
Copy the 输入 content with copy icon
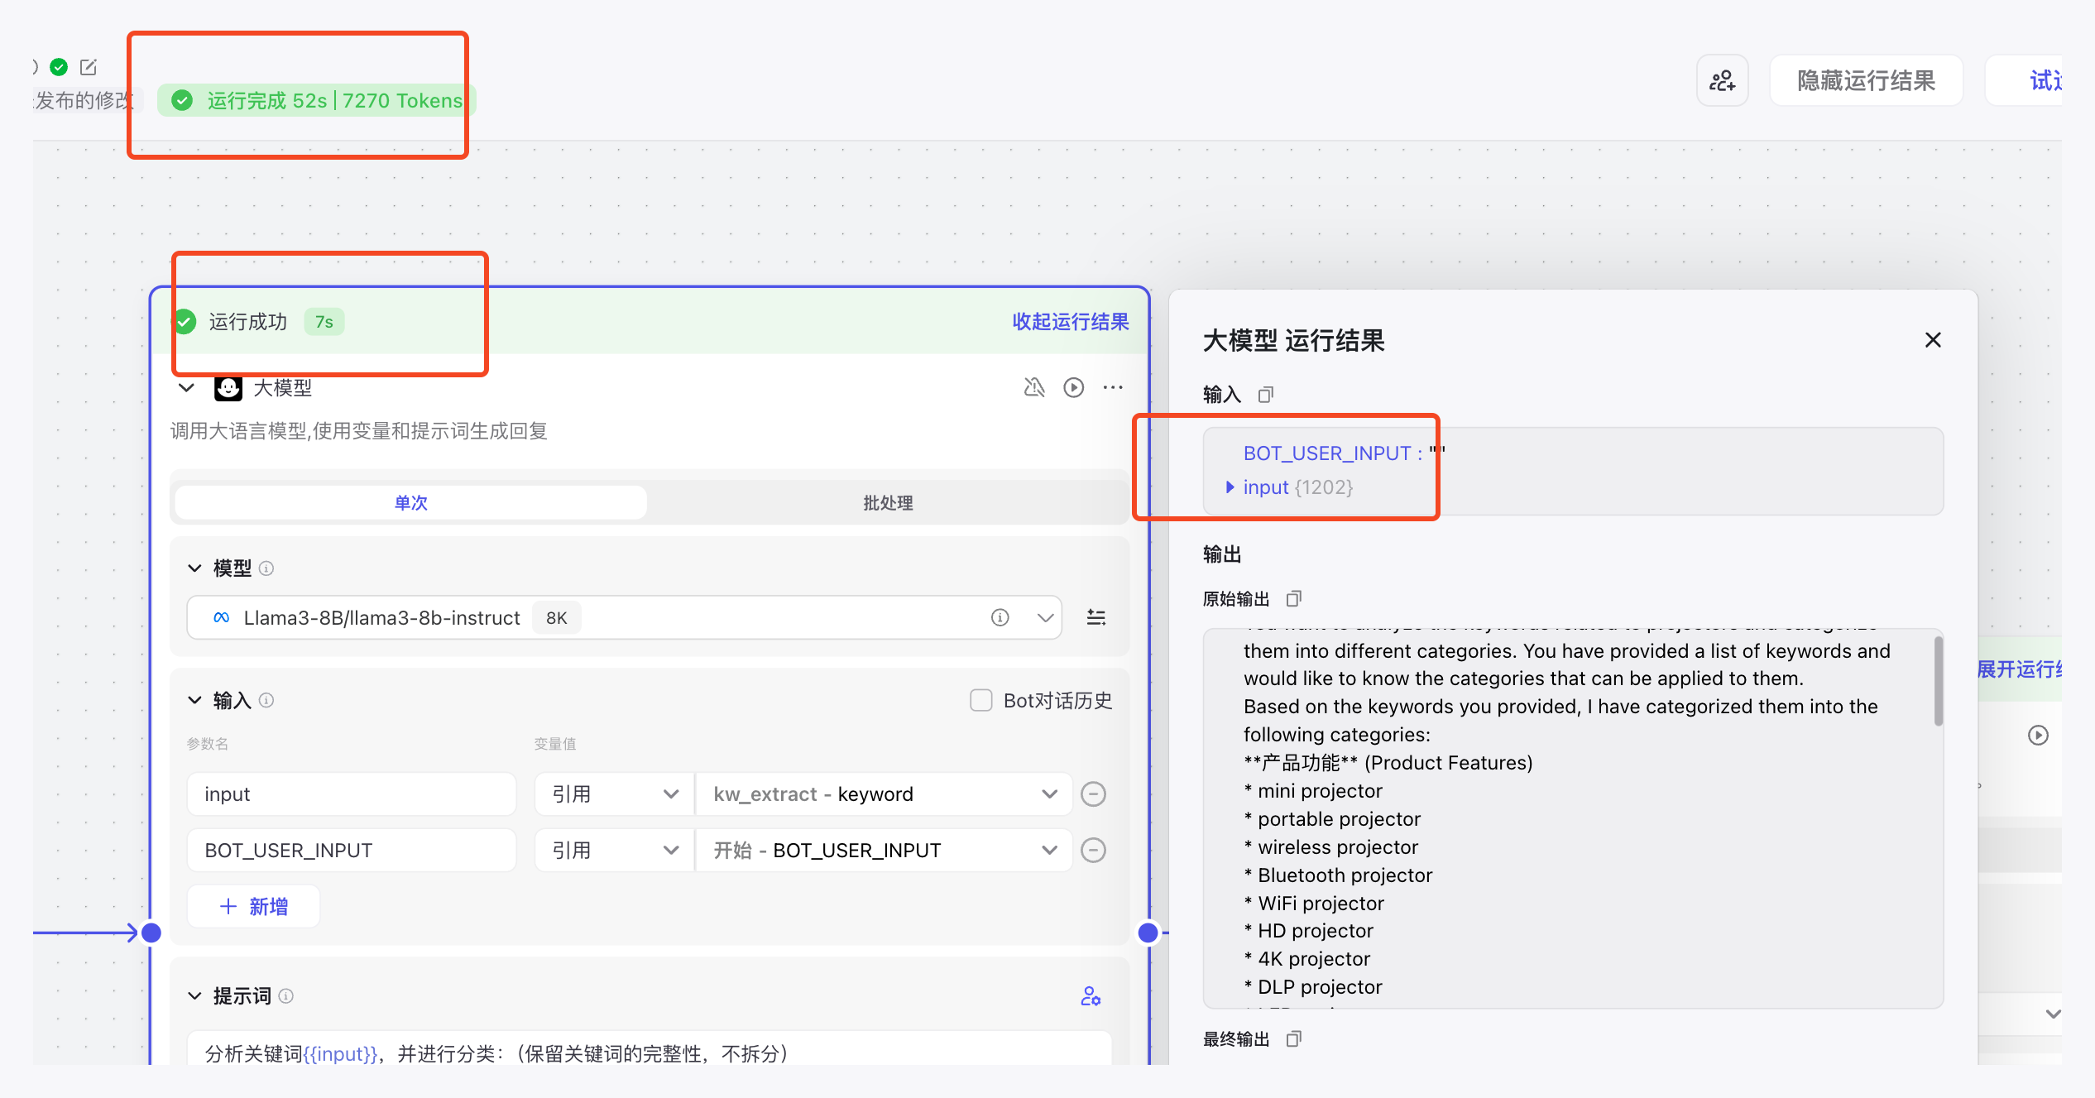(x=1266, y=395)
